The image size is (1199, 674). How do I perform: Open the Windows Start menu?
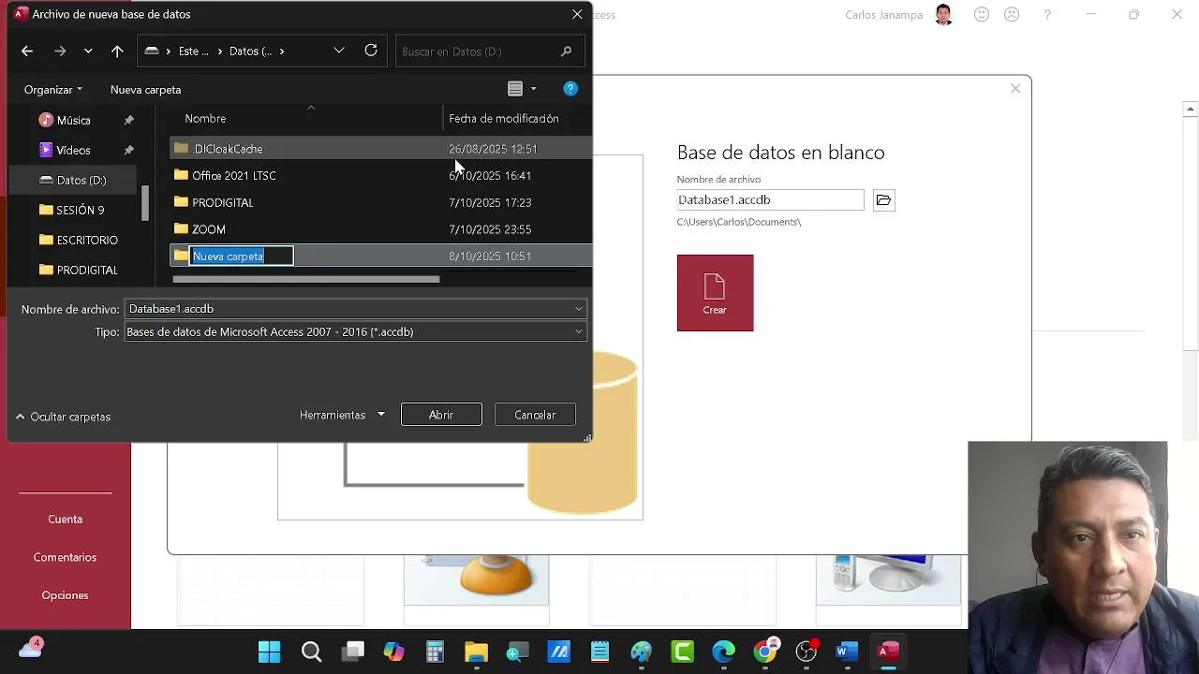point(269,652)
